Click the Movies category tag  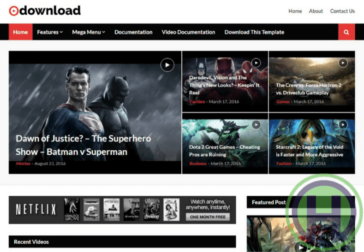[23, 164]
